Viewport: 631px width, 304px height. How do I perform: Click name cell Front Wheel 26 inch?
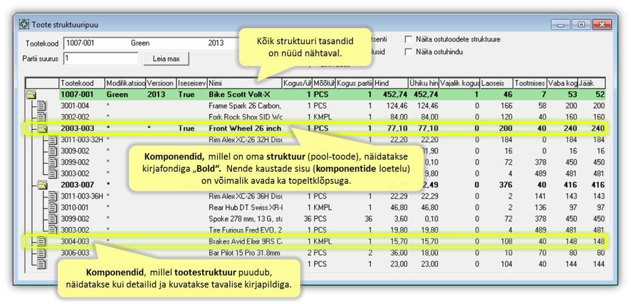(x=245, y=129)
